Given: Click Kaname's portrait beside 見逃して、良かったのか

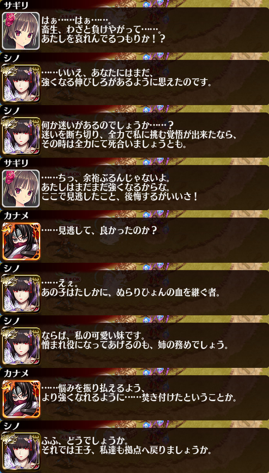Looking at the screenshot, I should coord(21,241).
